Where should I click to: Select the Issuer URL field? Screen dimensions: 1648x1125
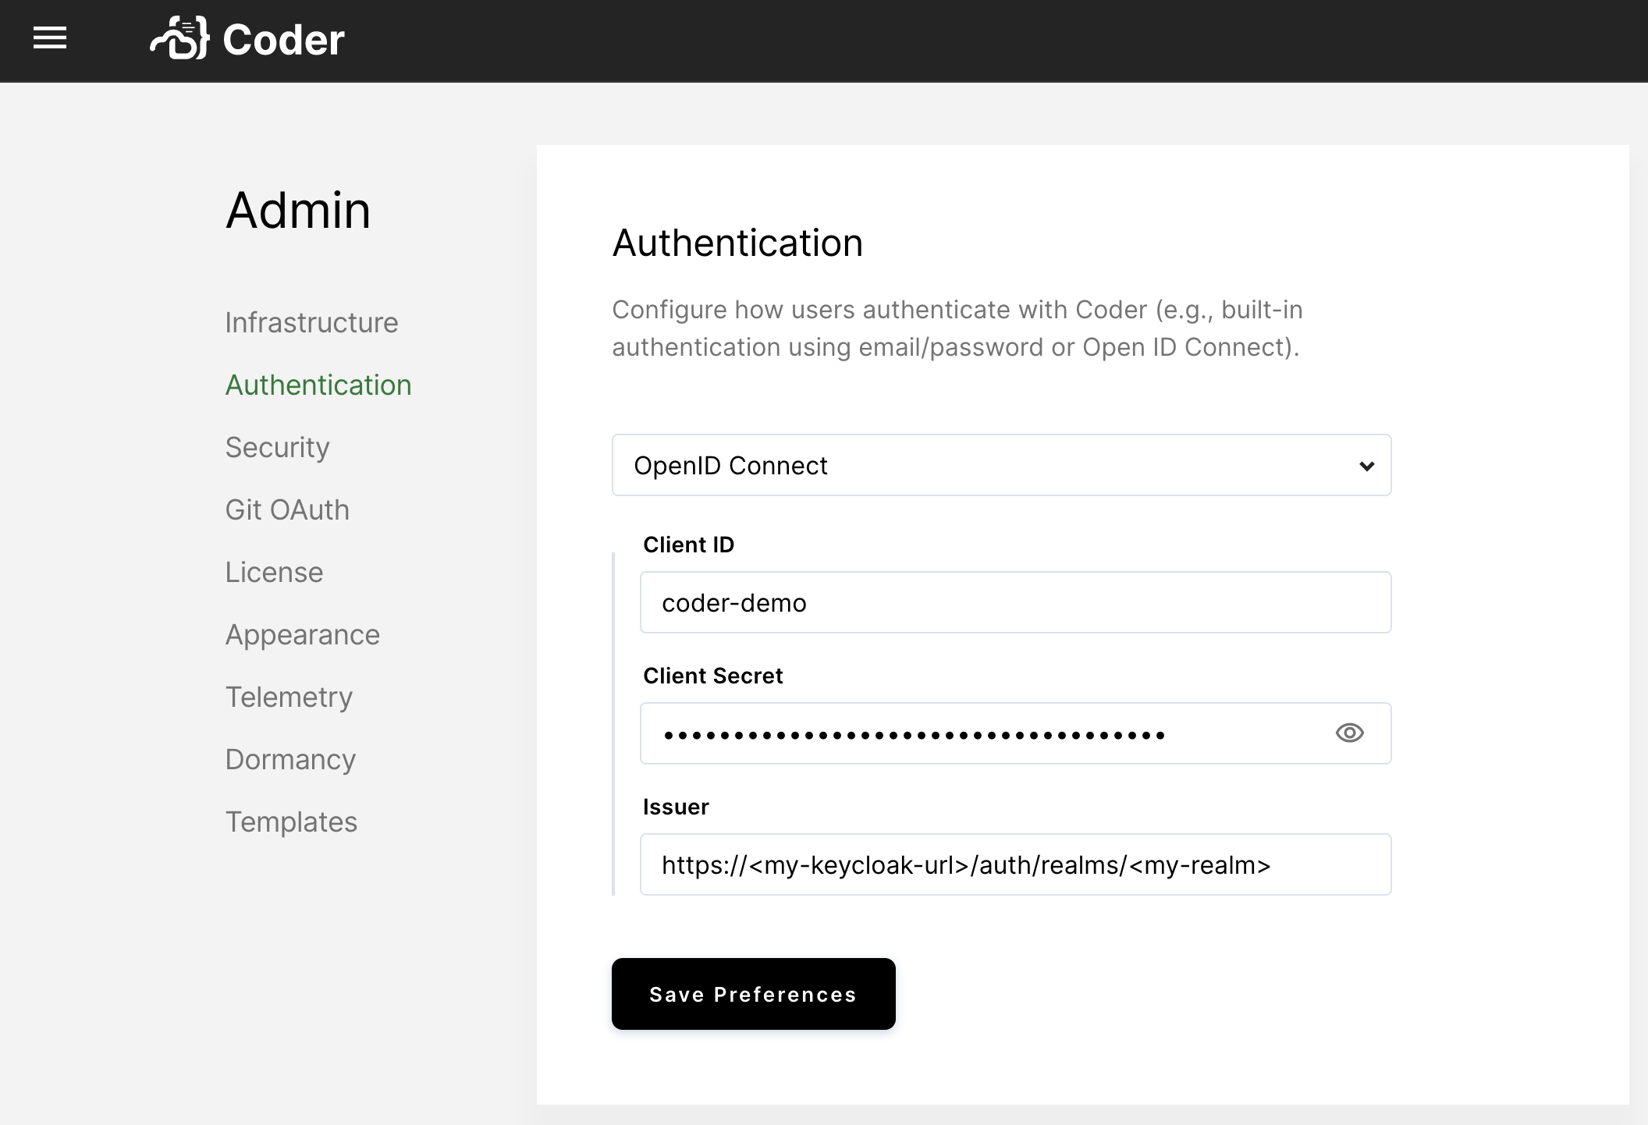(x=1014, y=864)
